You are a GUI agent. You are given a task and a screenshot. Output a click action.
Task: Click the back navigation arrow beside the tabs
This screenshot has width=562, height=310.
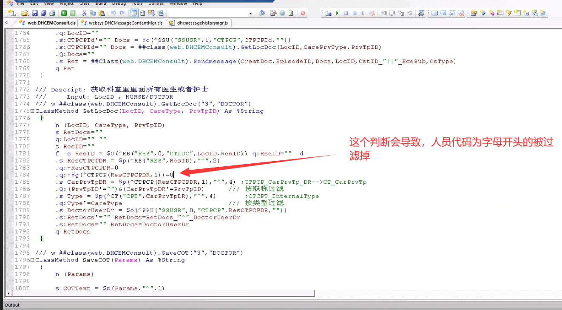pos(6,23)
